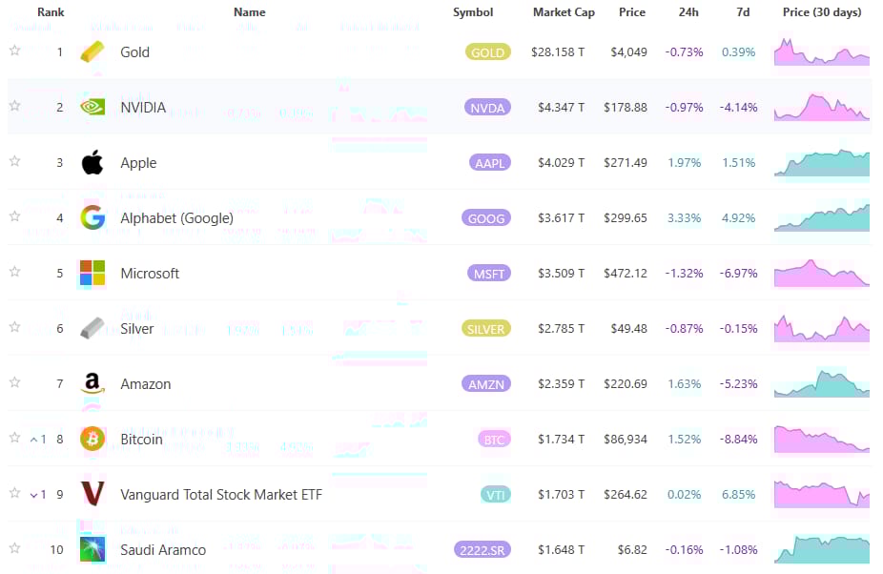Screen dimensions: 883x574
Task: Click the NVIDIA company logo
Action: pos(92,107)
